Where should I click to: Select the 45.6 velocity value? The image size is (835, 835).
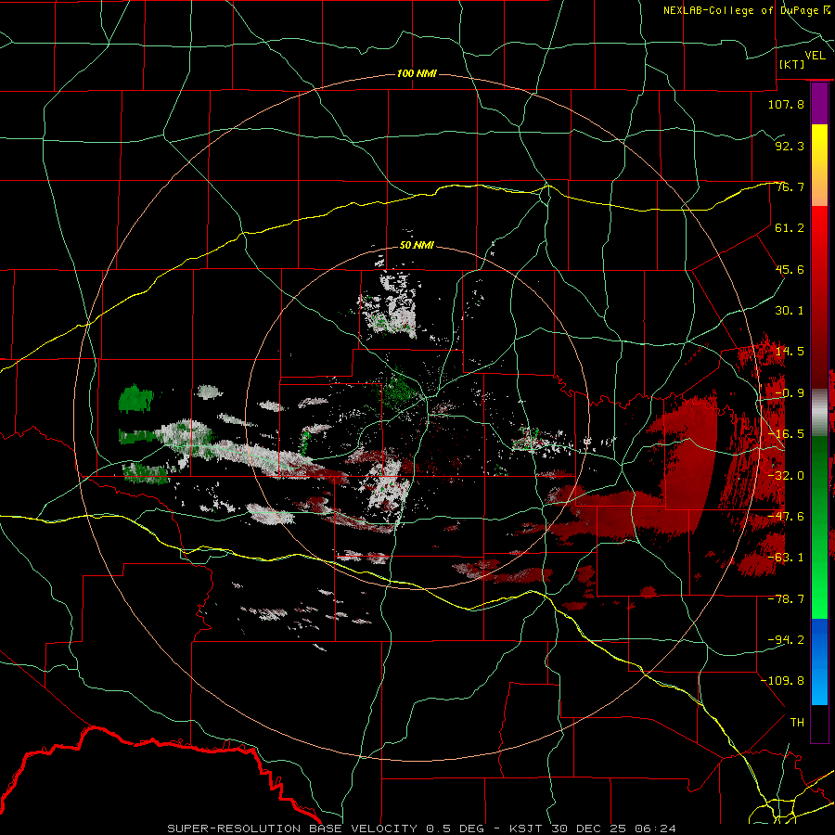790,269
